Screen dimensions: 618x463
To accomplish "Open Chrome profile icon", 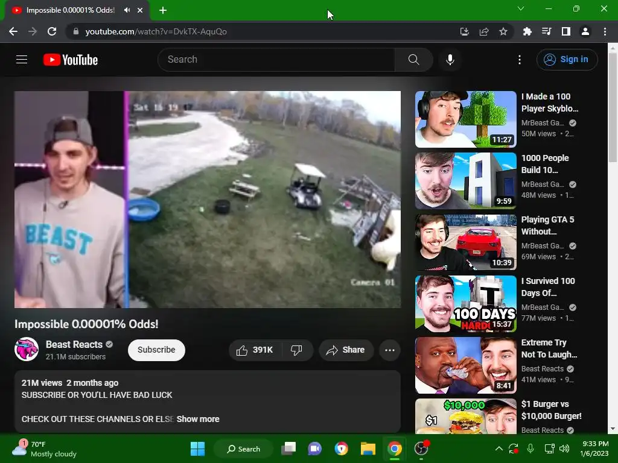I will (585, 31).
